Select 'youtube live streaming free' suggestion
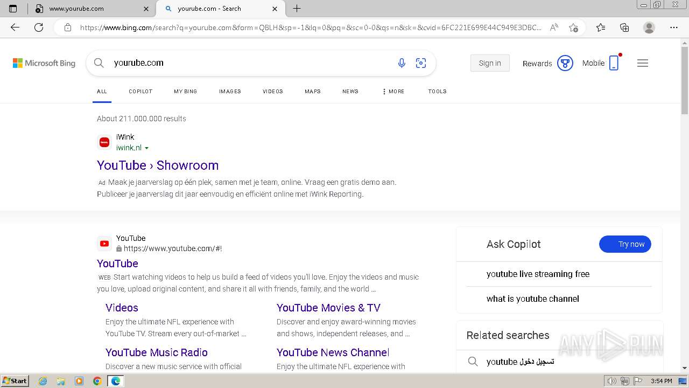Image resolution: width=689 pixels, height=388 pixels. [538, 274]
